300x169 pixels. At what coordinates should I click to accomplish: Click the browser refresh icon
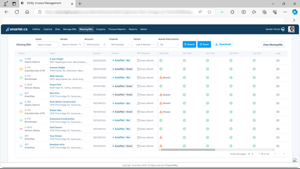tap(17, 12)
